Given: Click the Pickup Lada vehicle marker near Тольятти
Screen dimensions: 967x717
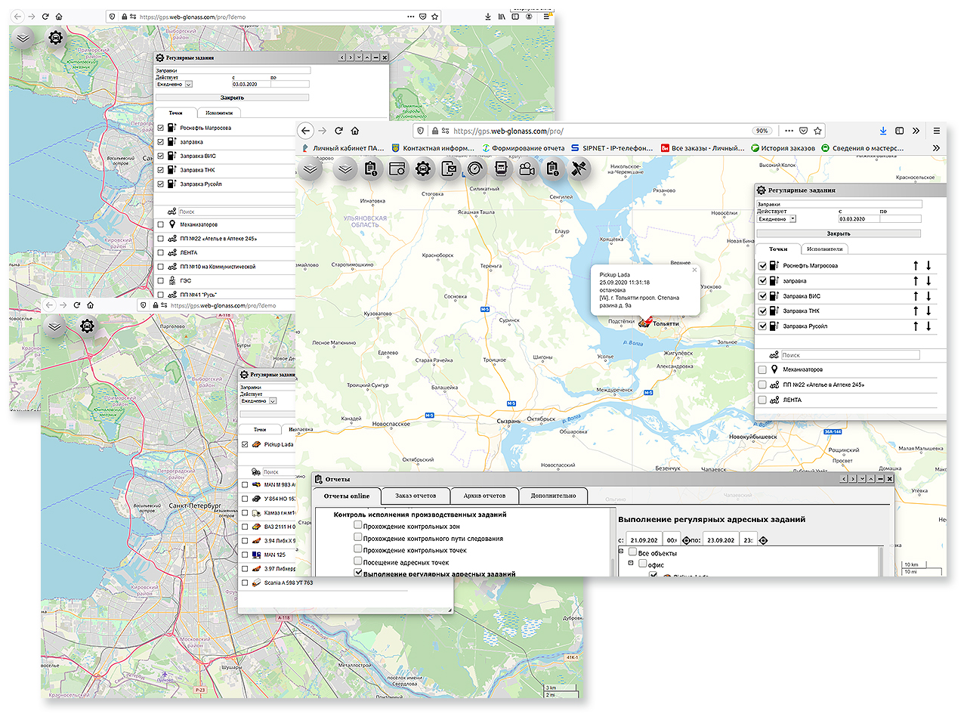Looking at the screenshot, I should (644, 322).
